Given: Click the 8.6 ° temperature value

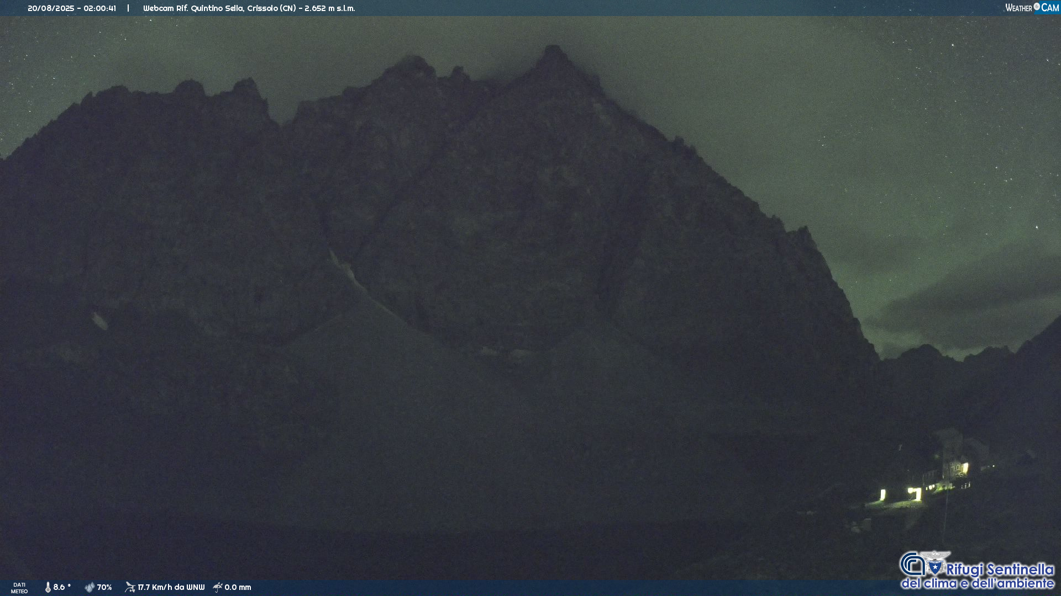Looking at the screenshot, I should [x=62, y=588].
